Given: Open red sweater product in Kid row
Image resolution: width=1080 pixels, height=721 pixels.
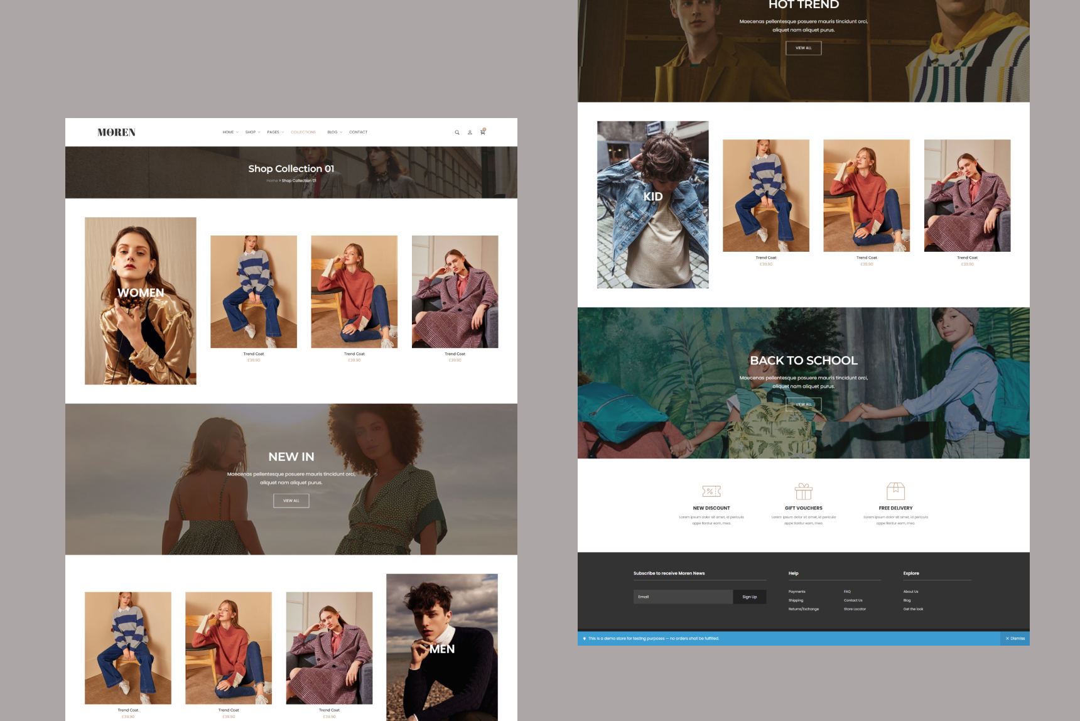Looking at the screenshot, I should (x=867, y=195).
